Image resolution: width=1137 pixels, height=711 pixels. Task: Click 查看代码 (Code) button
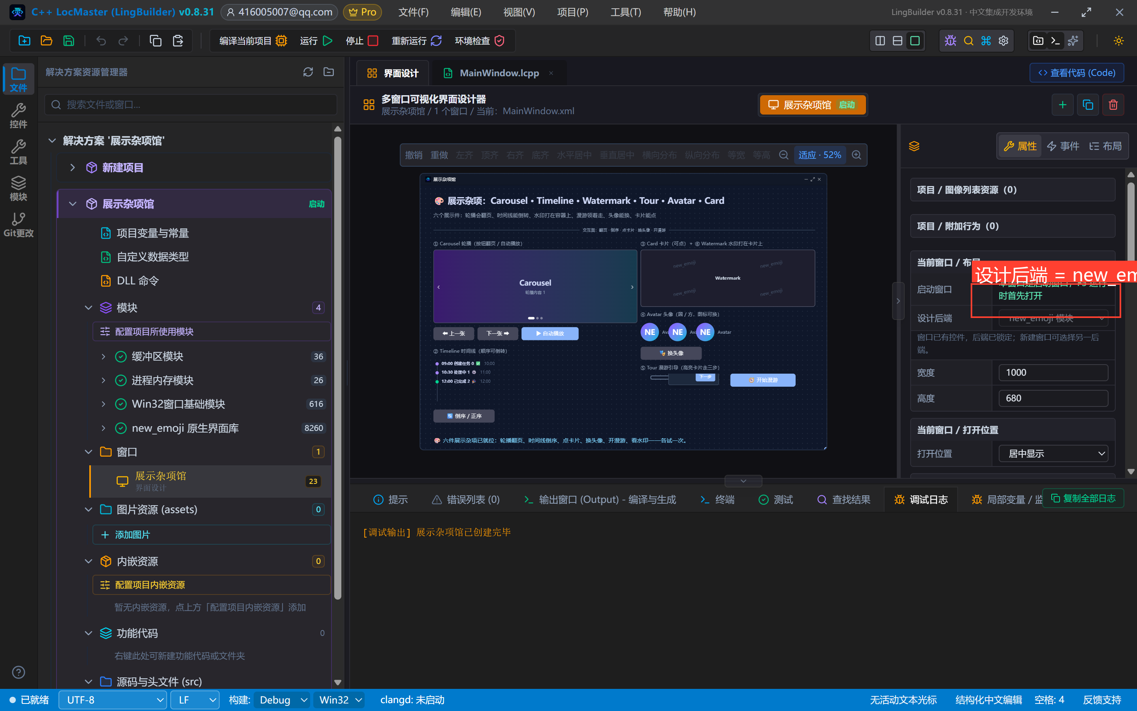pyautogui.click(x=1076, y=73)
